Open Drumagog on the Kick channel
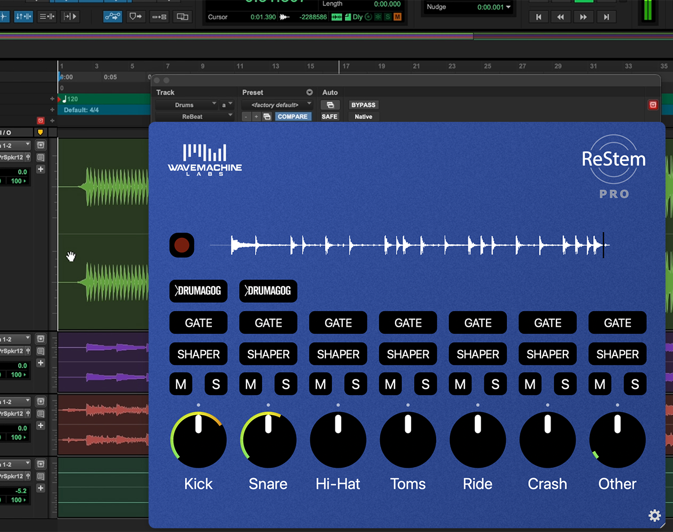 coord(198,291)
